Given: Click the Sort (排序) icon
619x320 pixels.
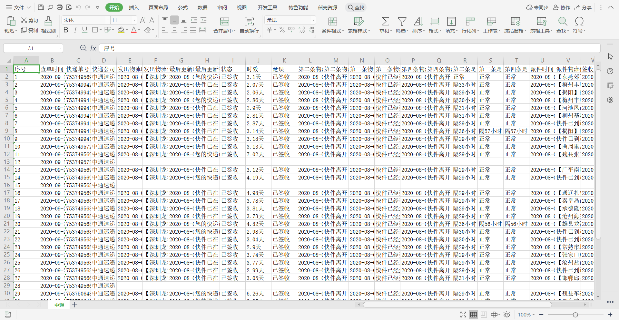Looking at the screenshot, I should (x=418, y=22).
